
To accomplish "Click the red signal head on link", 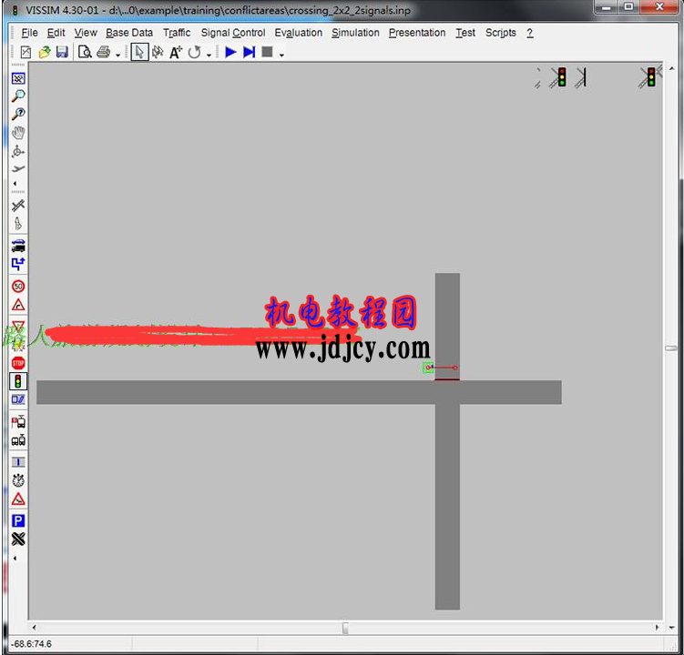I will coord(446,379).
